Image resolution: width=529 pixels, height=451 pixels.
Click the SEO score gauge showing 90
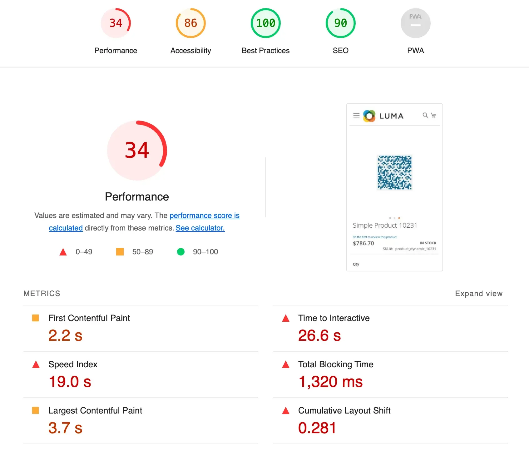coord(340,23)
